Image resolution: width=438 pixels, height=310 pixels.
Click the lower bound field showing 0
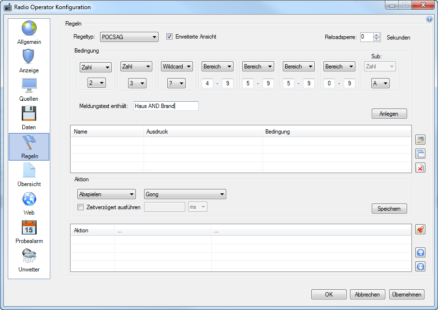coord(329,83)
